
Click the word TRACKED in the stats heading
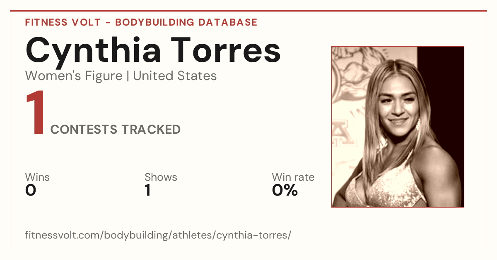pyautogui.click(x=151, y=130)
